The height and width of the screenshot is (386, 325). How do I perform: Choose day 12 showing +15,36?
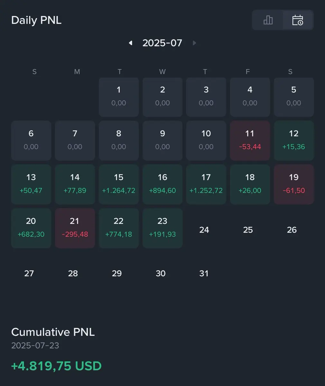(x=294, y=141)
